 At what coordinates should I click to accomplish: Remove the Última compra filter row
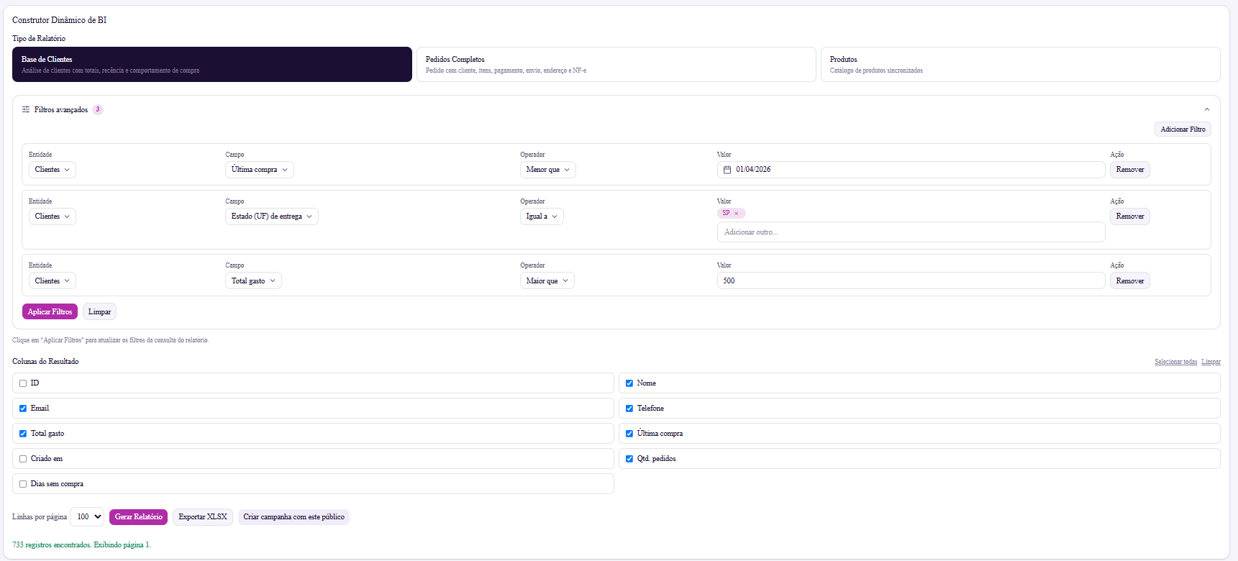coord(1129,170)
